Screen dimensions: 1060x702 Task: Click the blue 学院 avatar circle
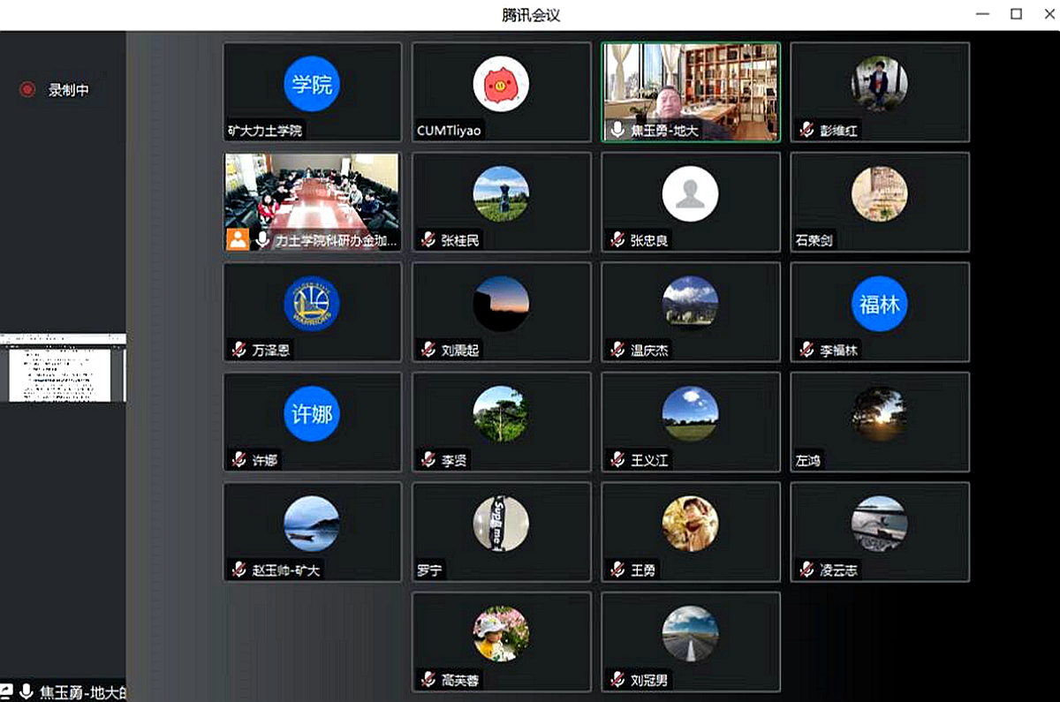click(x=311, y=84)
